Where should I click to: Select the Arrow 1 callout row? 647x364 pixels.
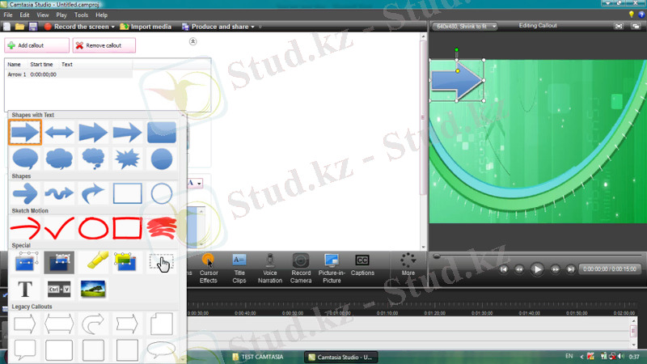point(69,74)
